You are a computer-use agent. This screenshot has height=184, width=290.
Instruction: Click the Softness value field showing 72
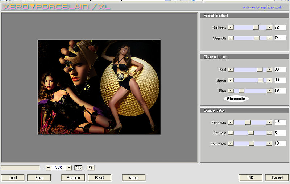tap(280, 27)
